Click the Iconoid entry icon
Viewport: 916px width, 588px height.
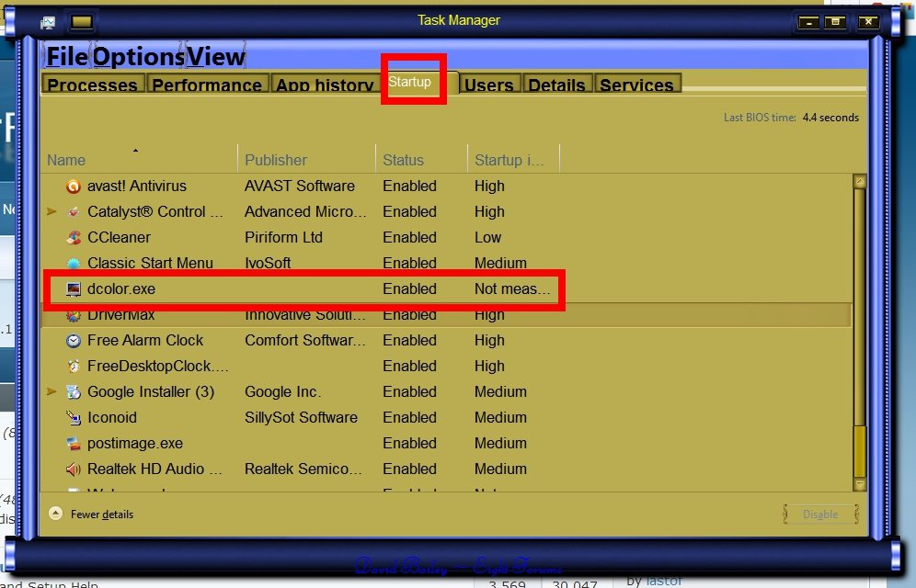tap(74, 418)
